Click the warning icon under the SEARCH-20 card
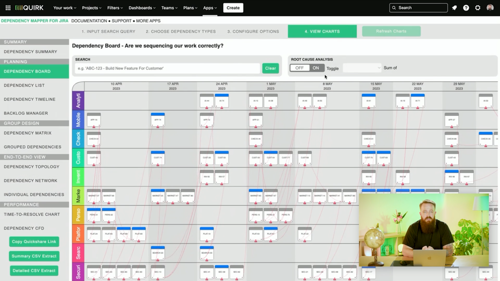Screen dimensions: 500x281 pos(158,260)
